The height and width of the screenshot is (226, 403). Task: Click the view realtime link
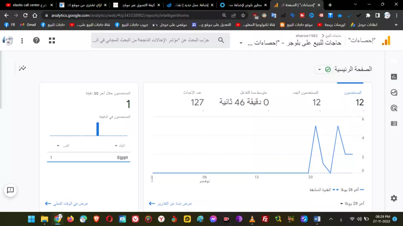pyautogui.click(x=66, y=203)
